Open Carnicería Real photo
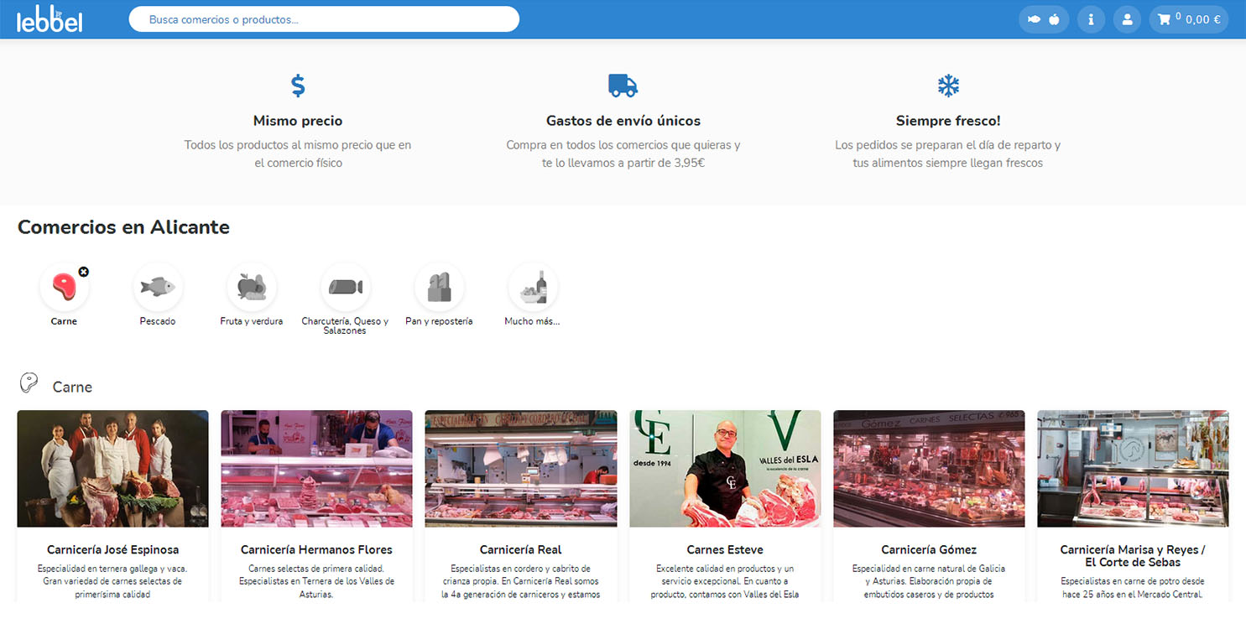The width and height of the screenshot is (1246, 629). 521,469
